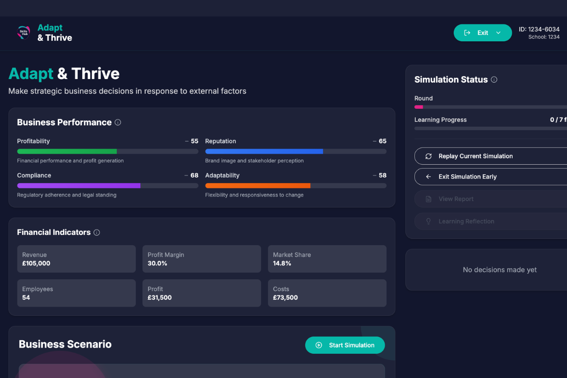Image resolution: width=567 pixels, height=378 pixels.
Task: Click the Adapt & Thrive header brand text
Action: [x=55, y=32]
